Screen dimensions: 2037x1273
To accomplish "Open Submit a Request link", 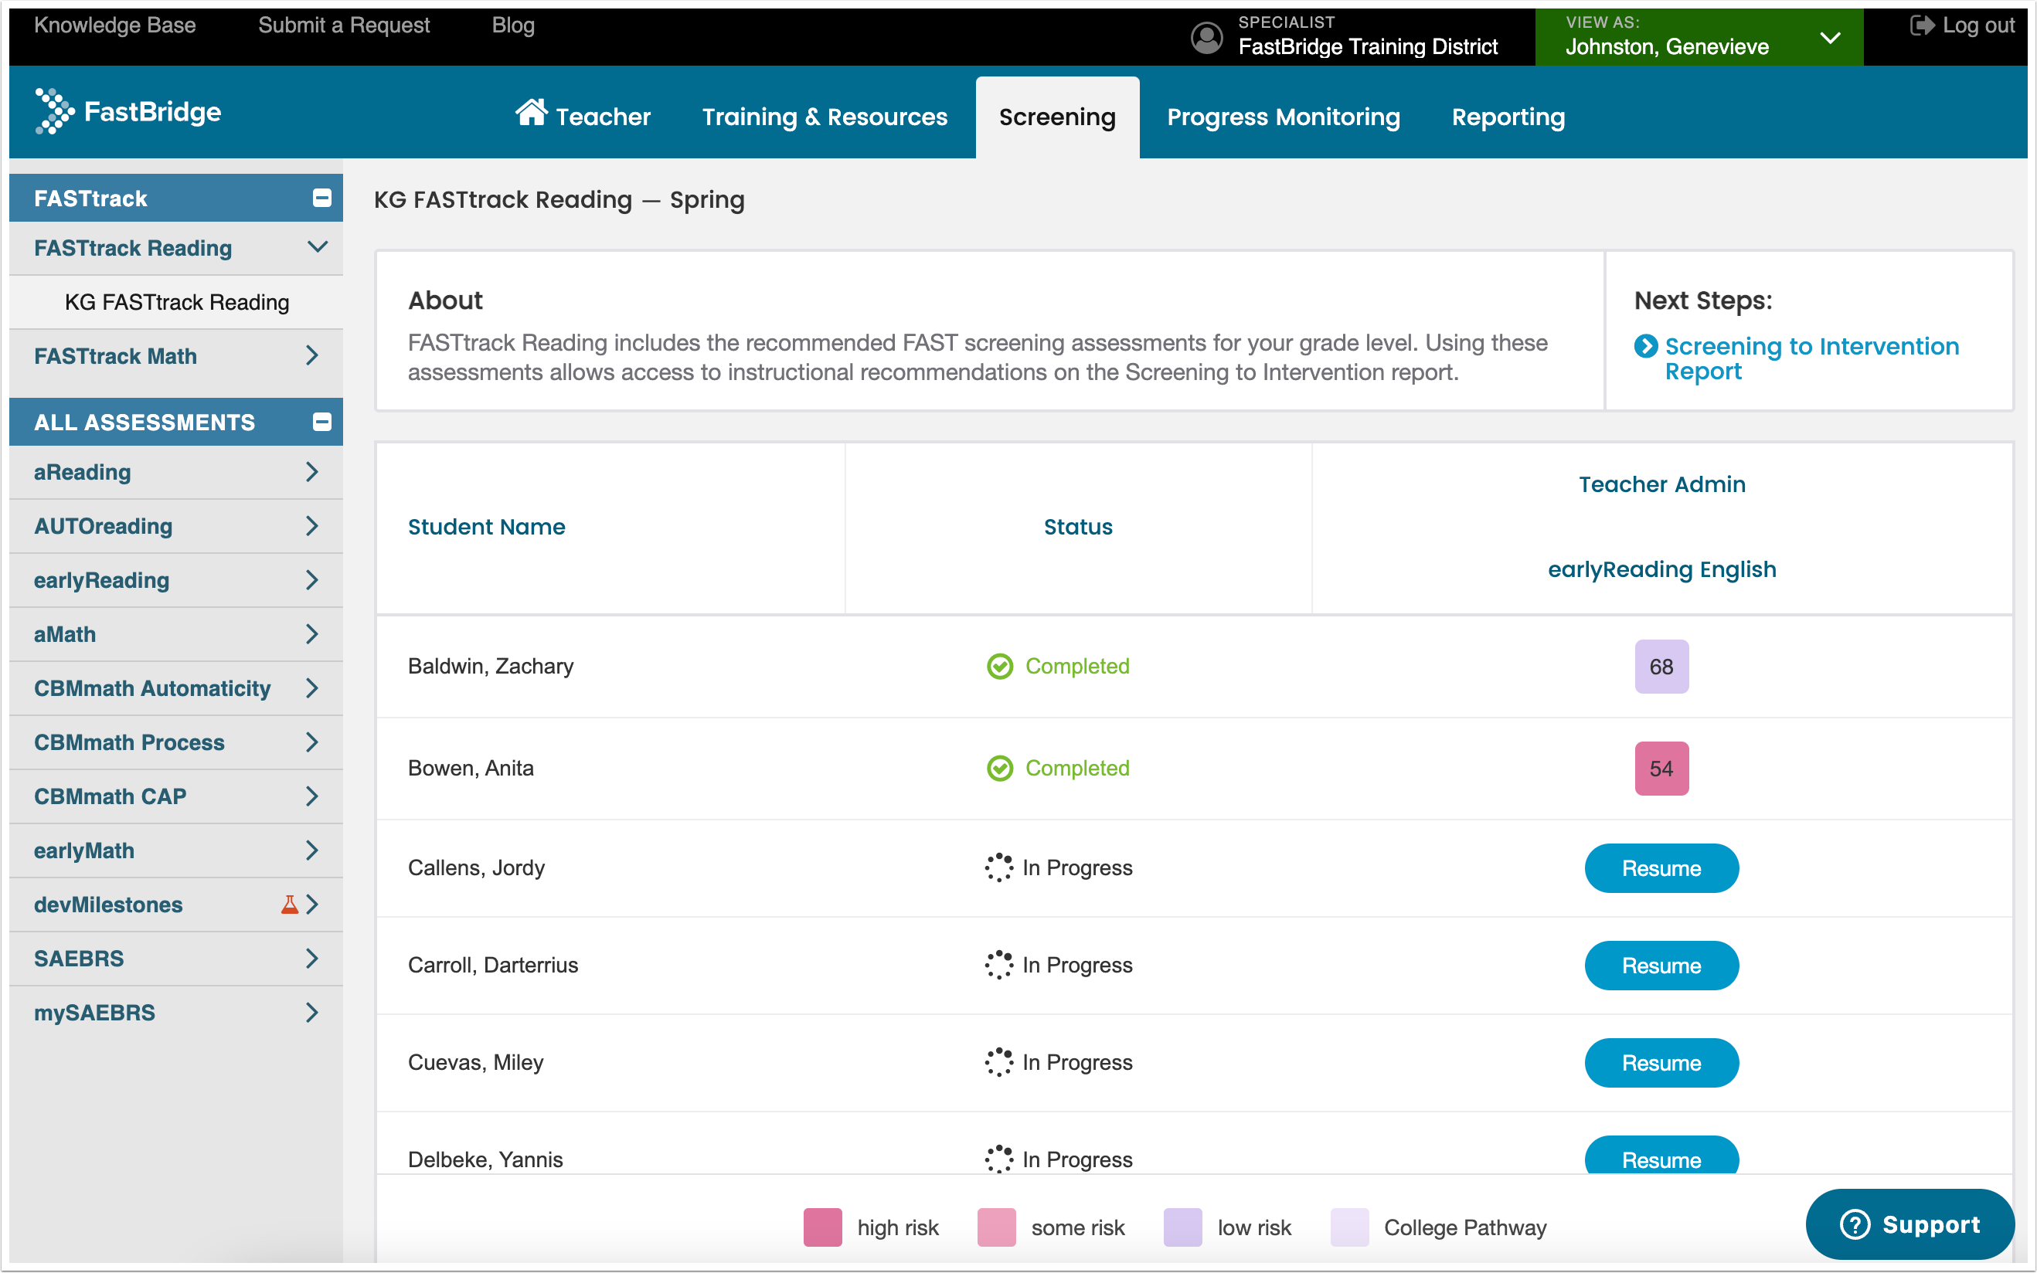I will pos(344,25).
